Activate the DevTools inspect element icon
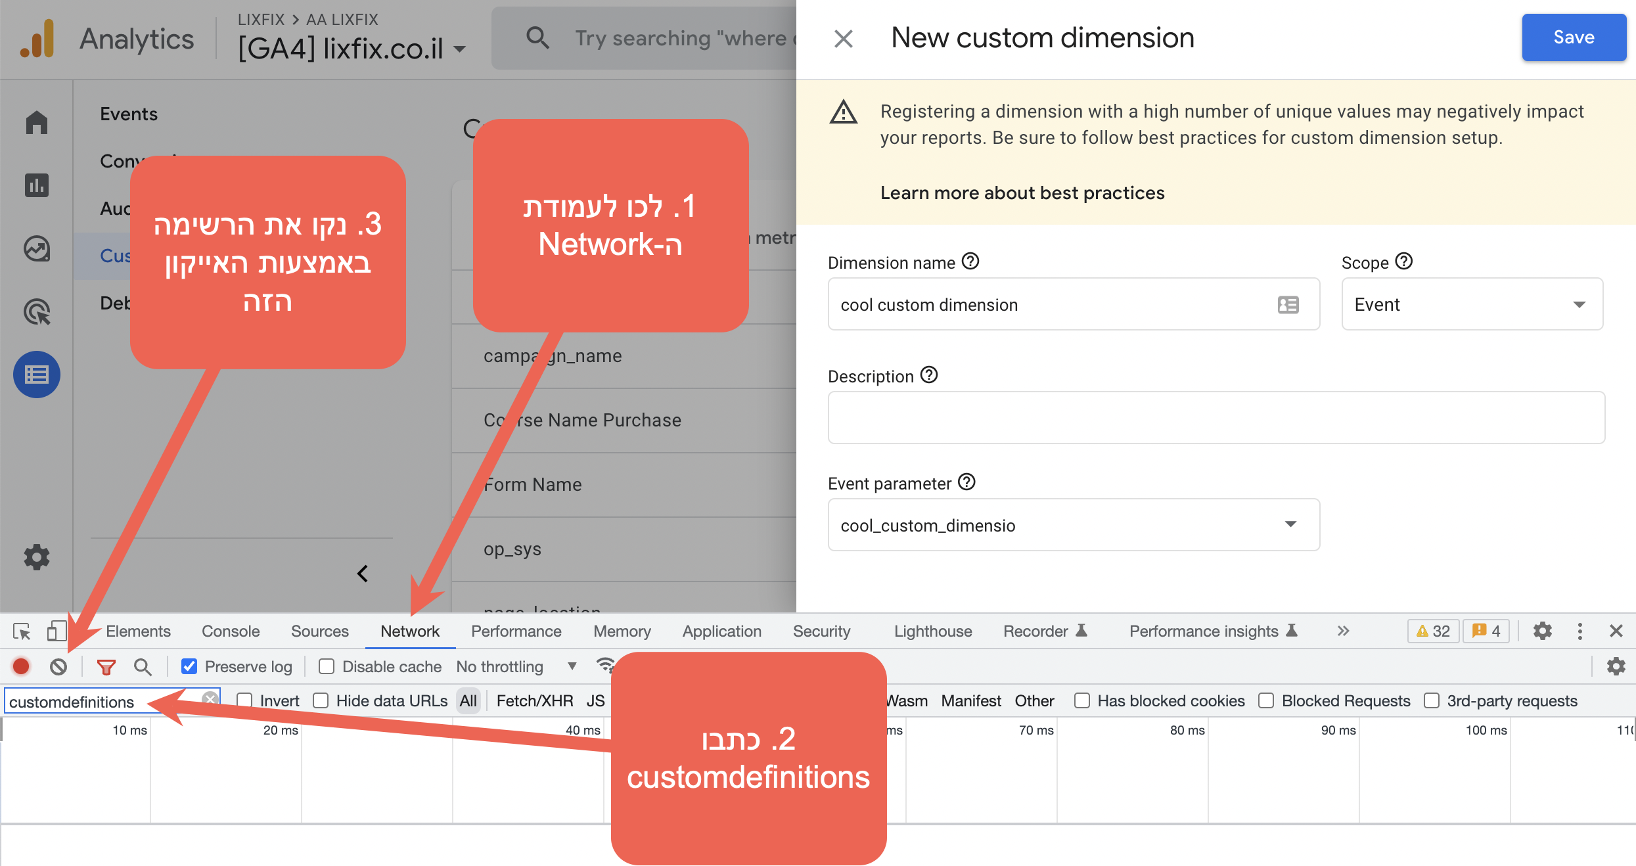 (x=22, y=631)
